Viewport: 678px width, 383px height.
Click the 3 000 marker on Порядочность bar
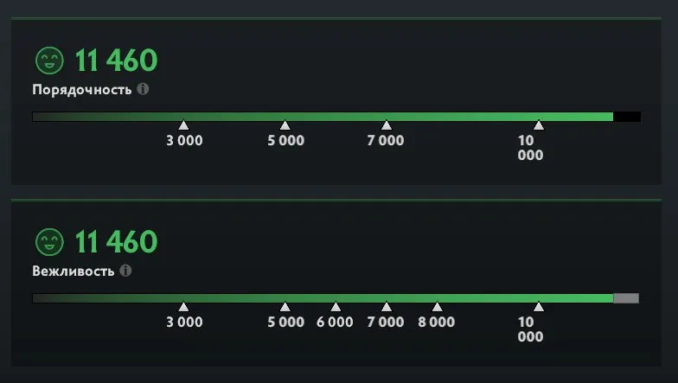(x=183, y=125)
